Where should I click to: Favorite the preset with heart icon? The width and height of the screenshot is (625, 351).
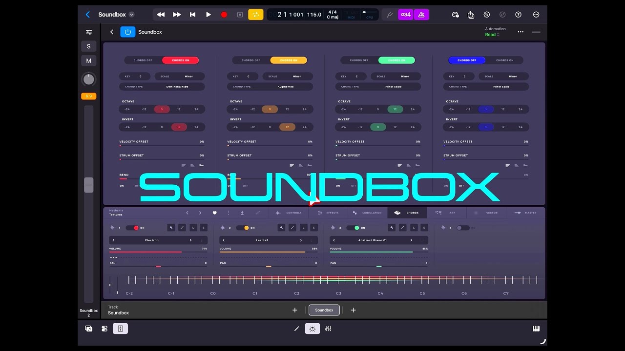pyautogui.click(x=214, y=213)
